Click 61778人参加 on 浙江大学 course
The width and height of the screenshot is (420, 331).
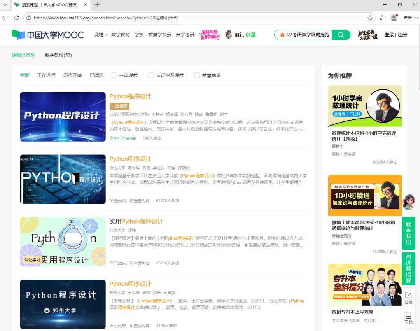168,201
